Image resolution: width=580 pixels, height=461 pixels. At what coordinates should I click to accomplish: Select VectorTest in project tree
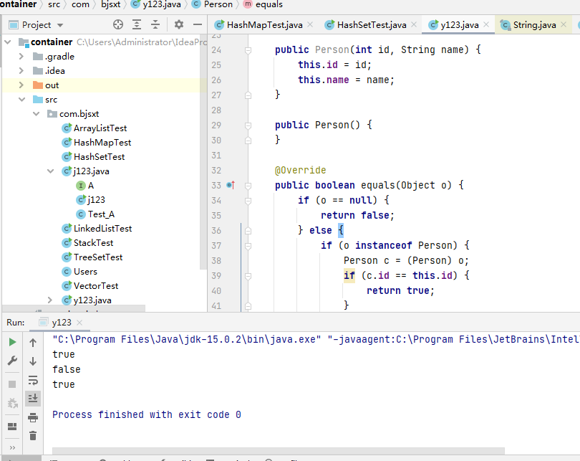(90, 286)
